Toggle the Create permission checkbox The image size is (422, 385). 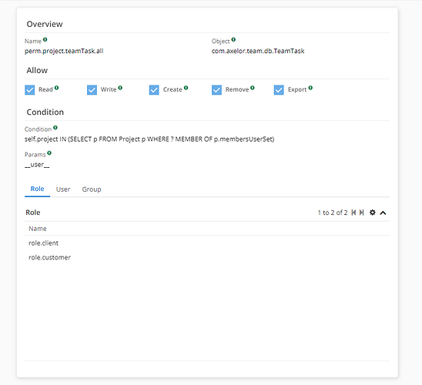(x=154, y=90)
